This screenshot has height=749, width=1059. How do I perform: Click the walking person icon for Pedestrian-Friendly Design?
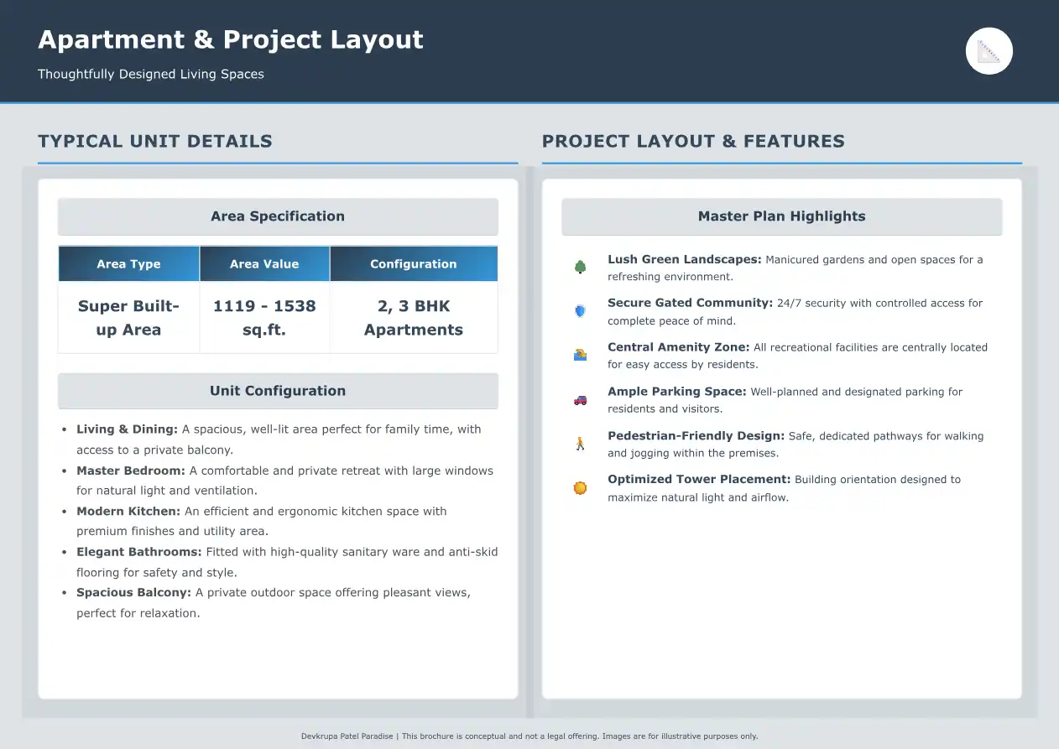580,444
